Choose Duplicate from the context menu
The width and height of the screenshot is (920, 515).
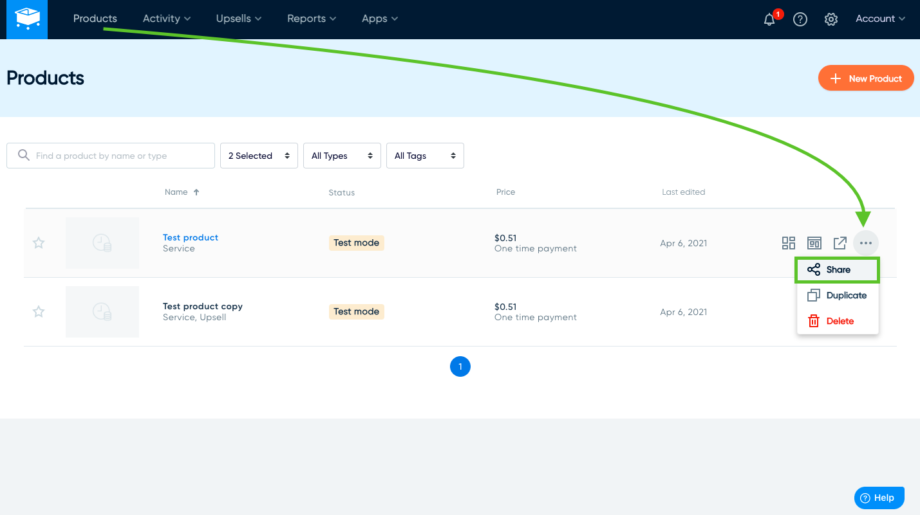(x=838, y=296)
